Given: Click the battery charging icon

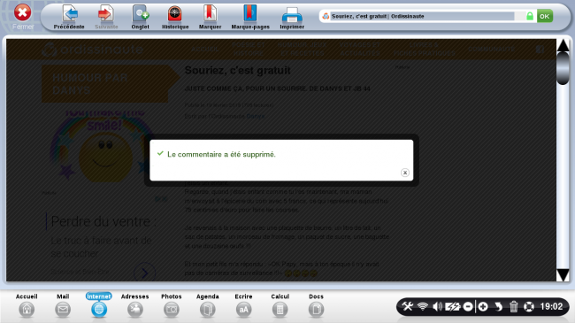Looking at the screenshot, I should click(453, 306).
